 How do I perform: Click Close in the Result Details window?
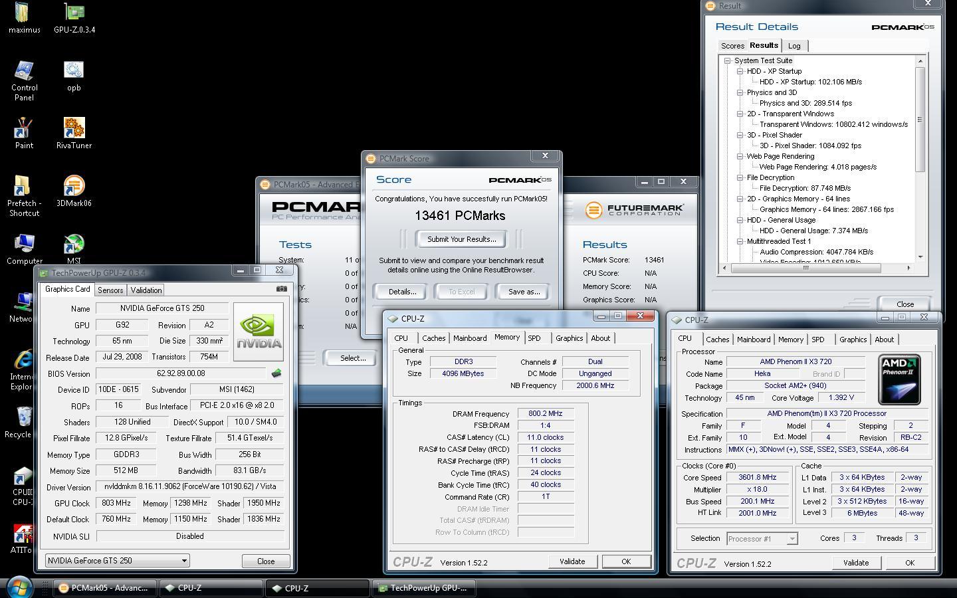click(905, 304)
